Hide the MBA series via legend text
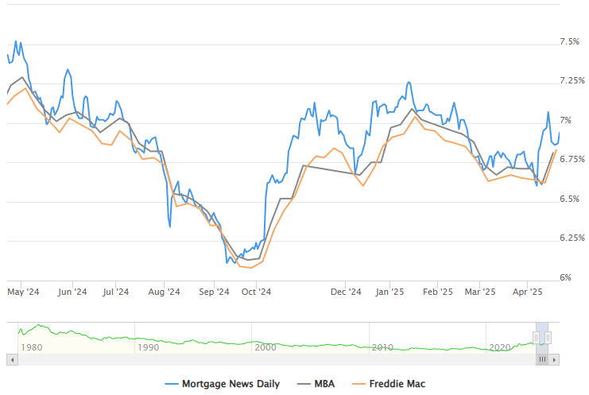 pyautogui.click(x=324, y=384)
